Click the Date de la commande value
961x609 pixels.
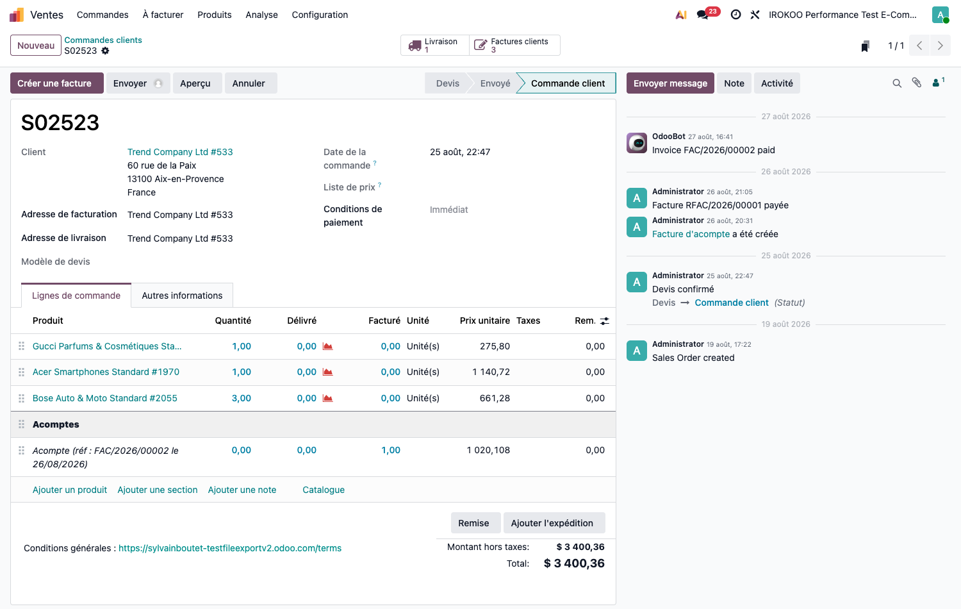coord(460,152)
